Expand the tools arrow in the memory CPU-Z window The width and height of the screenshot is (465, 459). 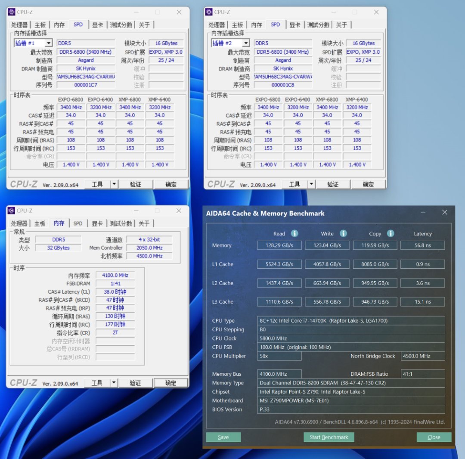pyautogui.click(x=114, y=383)
